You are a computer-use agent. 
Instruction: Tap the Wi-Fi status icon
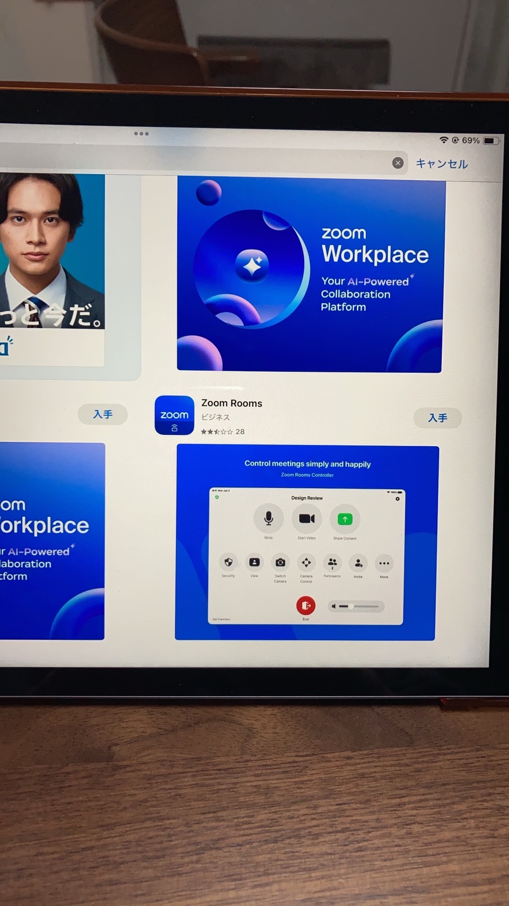click(444, 140)
